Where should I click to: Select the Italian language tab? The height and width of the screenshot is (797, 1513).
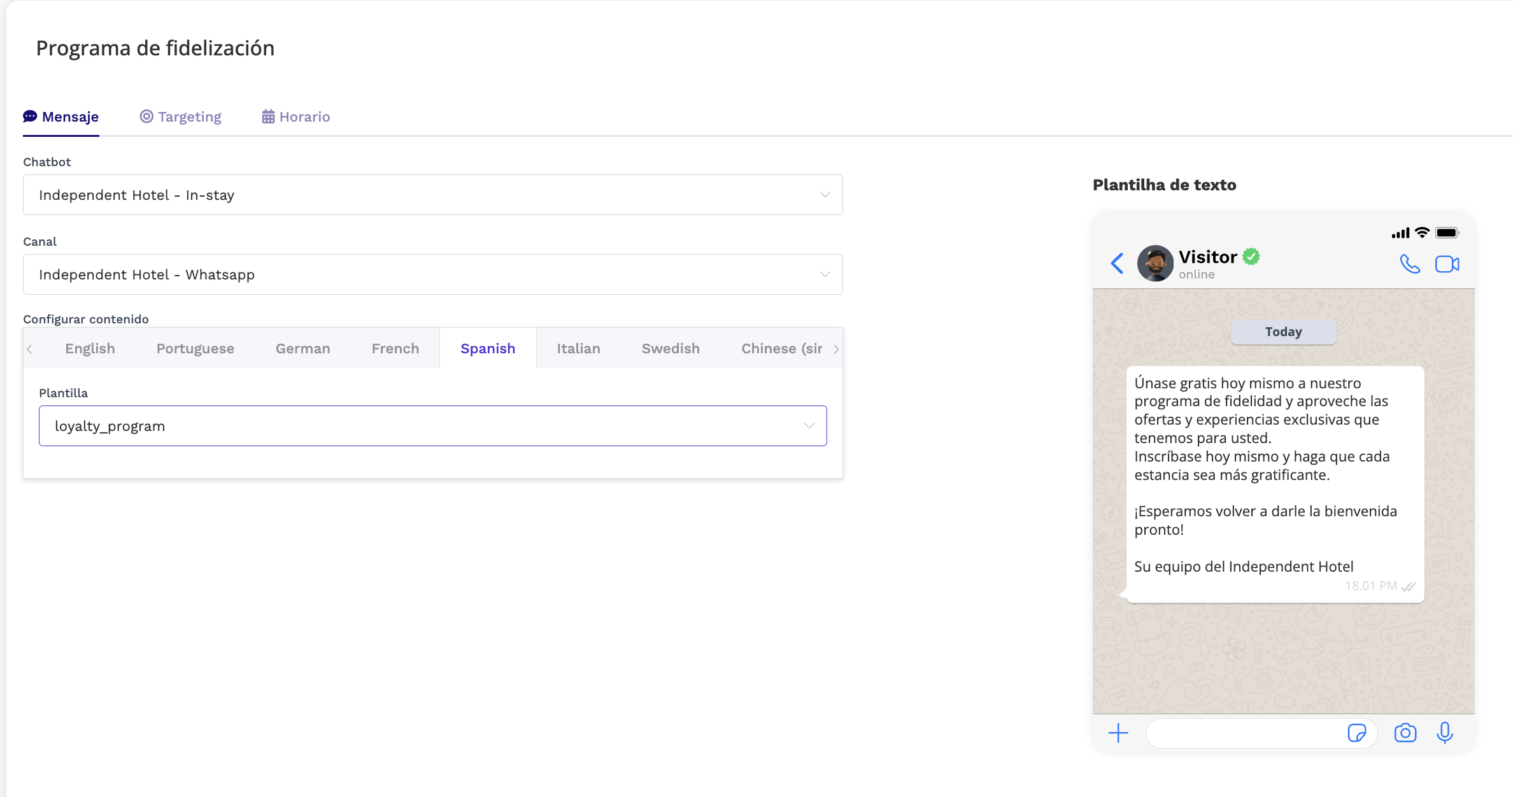578,348
